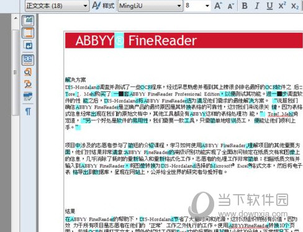
Task: Click the heading text 结果
Action: pos(70,211)
